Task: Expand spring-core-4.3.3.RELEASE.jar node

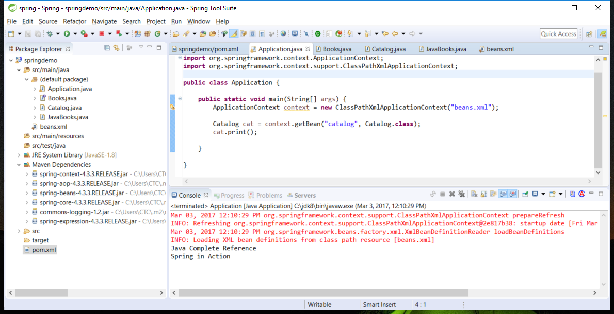Action: coord(27,202)
